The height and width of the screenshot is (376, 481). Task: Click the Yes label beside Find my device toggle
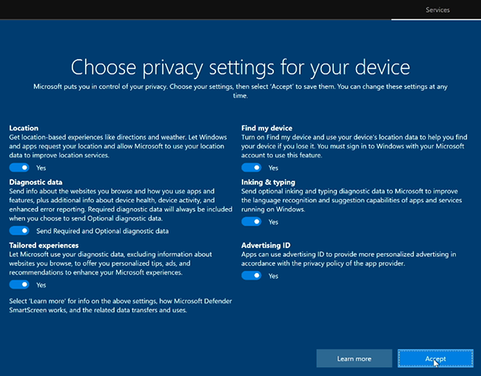tap(273, 168)
